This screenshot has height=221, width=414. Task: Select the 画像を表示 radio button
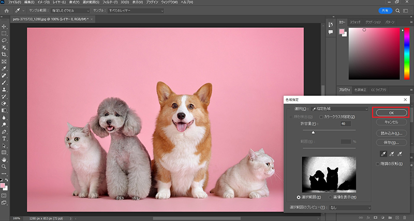[330, 197]
